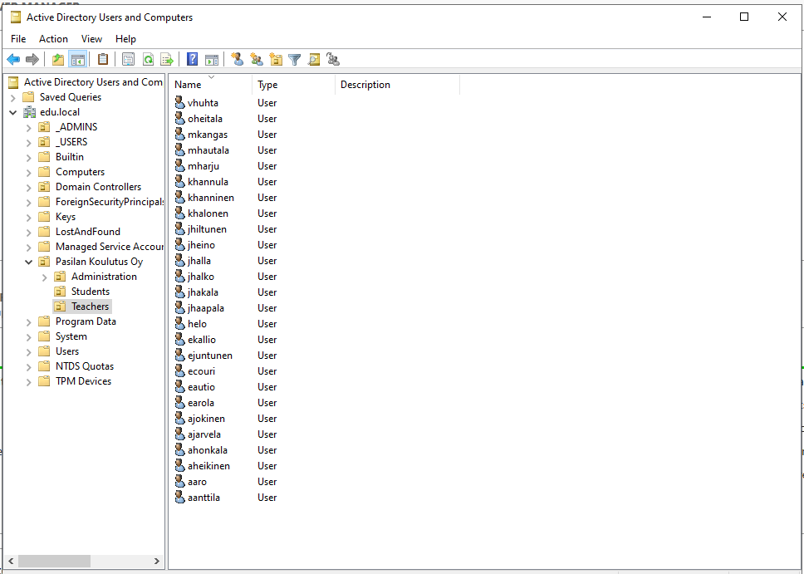This screenshot has width=804, height=574.
Task: Select user khanninen
Action: pos(211,198)
